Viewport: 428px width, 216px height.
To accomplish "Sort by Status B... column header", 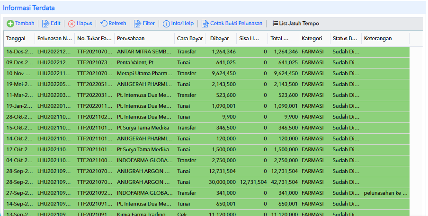I will click(346, 38).
